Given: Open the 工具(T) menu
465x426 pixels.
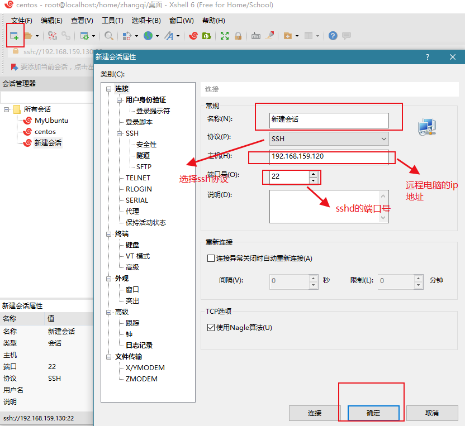Looking at the screenshot, I should point(112,21).
